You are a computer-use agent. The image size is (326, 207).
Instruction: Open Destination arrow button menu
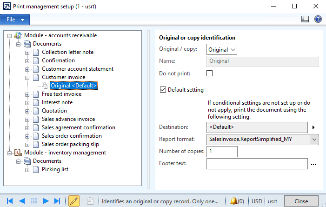coord(313,127)
